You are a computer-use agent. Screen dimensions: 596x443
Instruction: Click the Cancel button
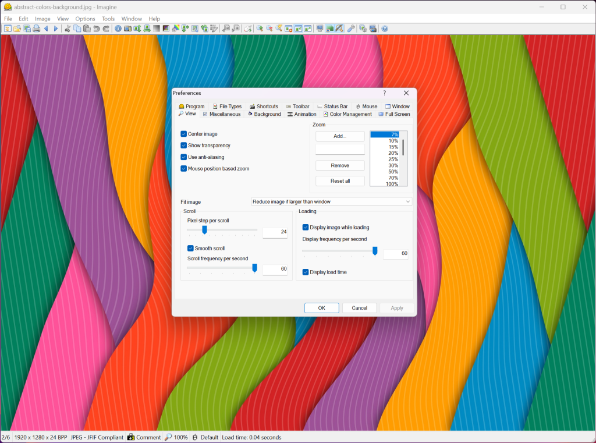[x=359, y=308]
